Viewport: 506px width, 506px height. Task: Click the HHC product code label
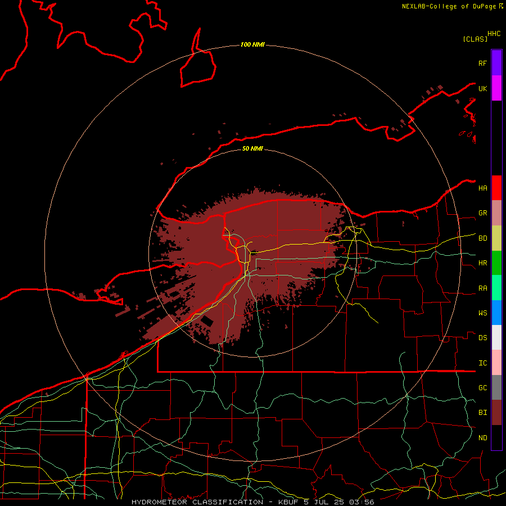494,34
